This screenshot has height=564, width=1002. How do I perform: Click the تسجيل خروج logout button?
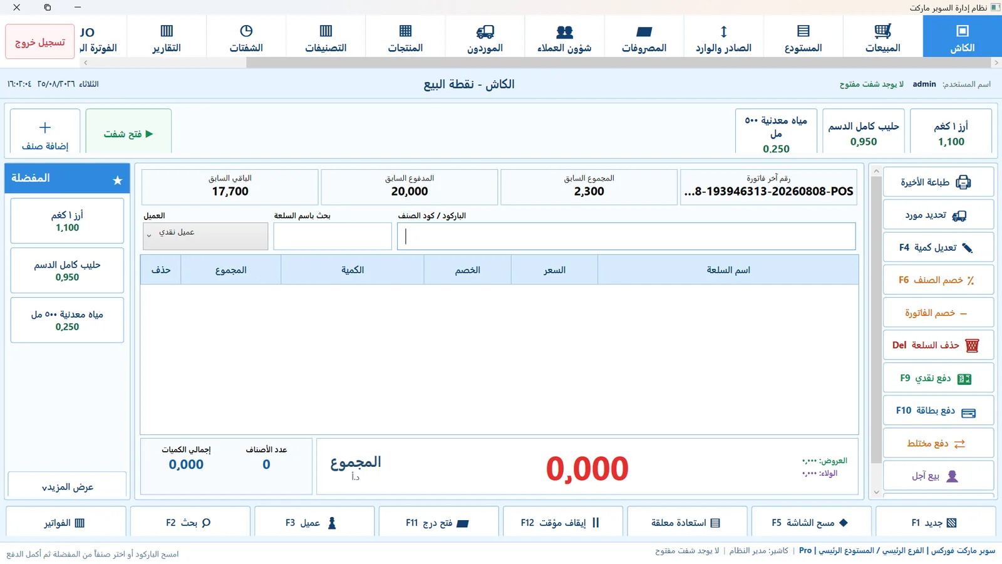[40, 42]
